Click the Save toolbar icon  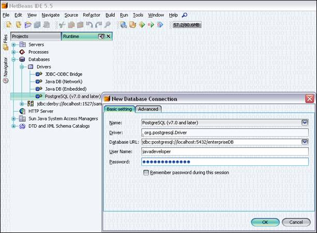point(37,25)
